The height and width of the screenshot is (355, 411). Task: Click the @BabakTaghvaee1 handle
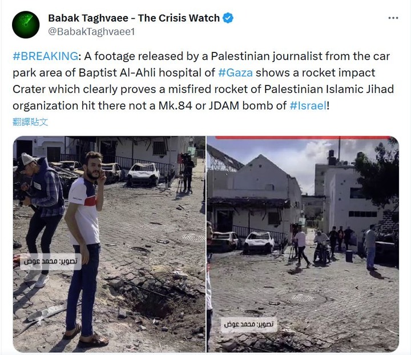91,32
